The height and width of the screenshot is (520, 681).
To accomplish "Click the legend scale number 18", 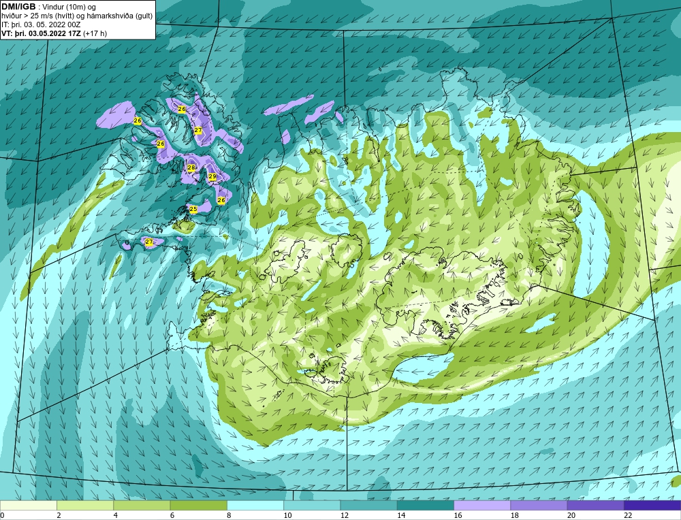I will tap(514, 516).
